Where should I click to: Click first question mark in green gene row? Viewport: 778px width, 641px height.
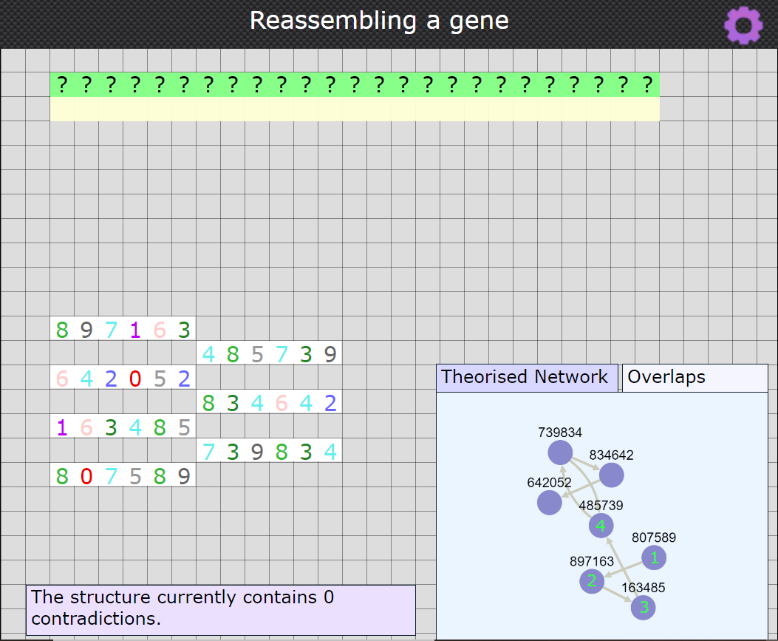(x=62, y=85)
